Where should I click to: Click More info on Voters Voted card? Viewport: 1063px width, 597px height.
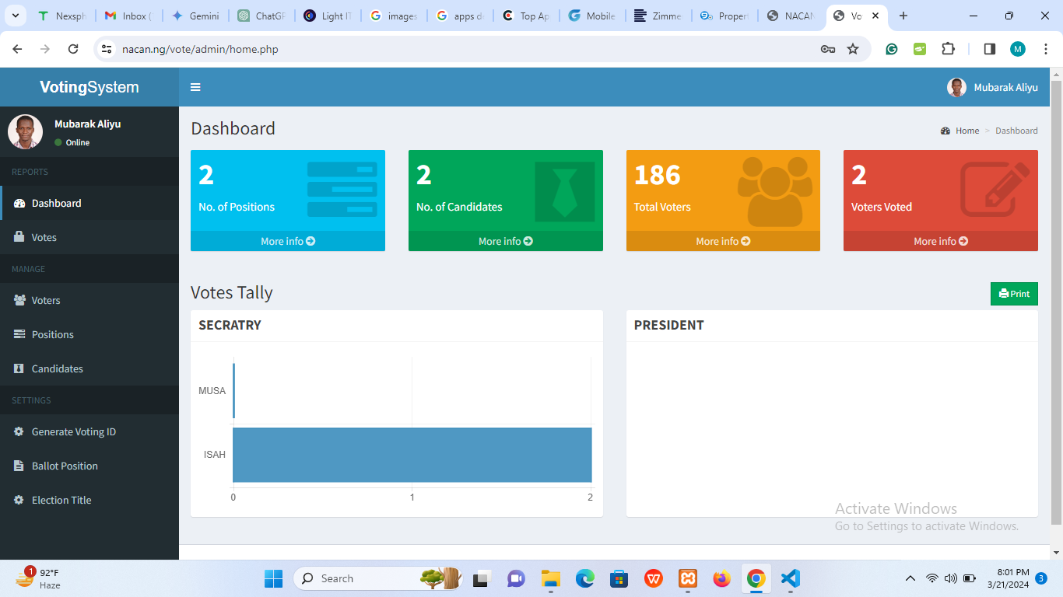pyautogui.click(x=941, y=241)
